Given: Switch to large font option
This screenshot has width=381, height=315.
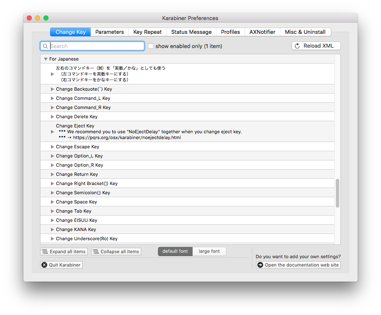Looking at the screenshot, I should click(209, 251).
